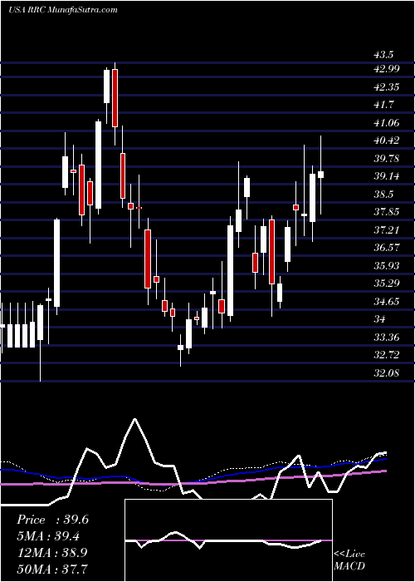Click the 5MA : 39.4 readout
Image resolution: width=415 pixels, height=582 pixels.
click(x=49, y=535)
